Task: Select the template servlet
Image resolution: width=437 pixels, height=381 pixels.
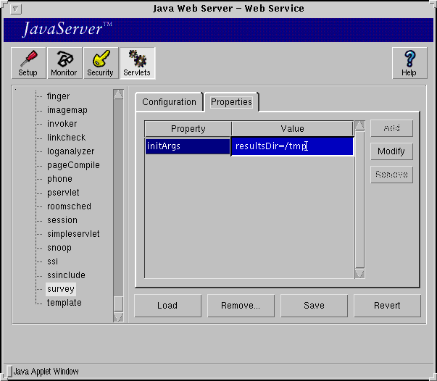Action: click(x=64, y=303)
